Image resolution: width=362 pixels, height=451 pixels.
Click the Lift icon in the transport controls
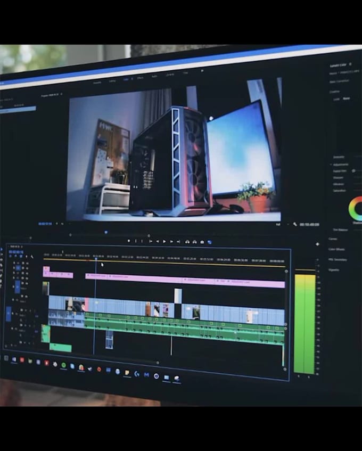pos(187,242)
